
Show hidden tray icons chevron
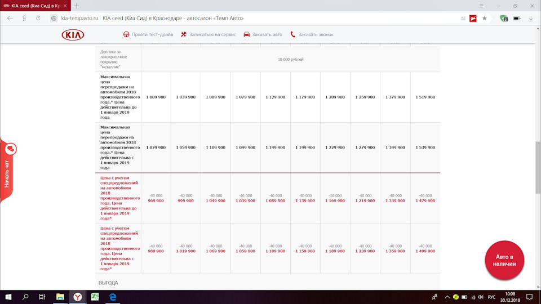tap(447, 297)
